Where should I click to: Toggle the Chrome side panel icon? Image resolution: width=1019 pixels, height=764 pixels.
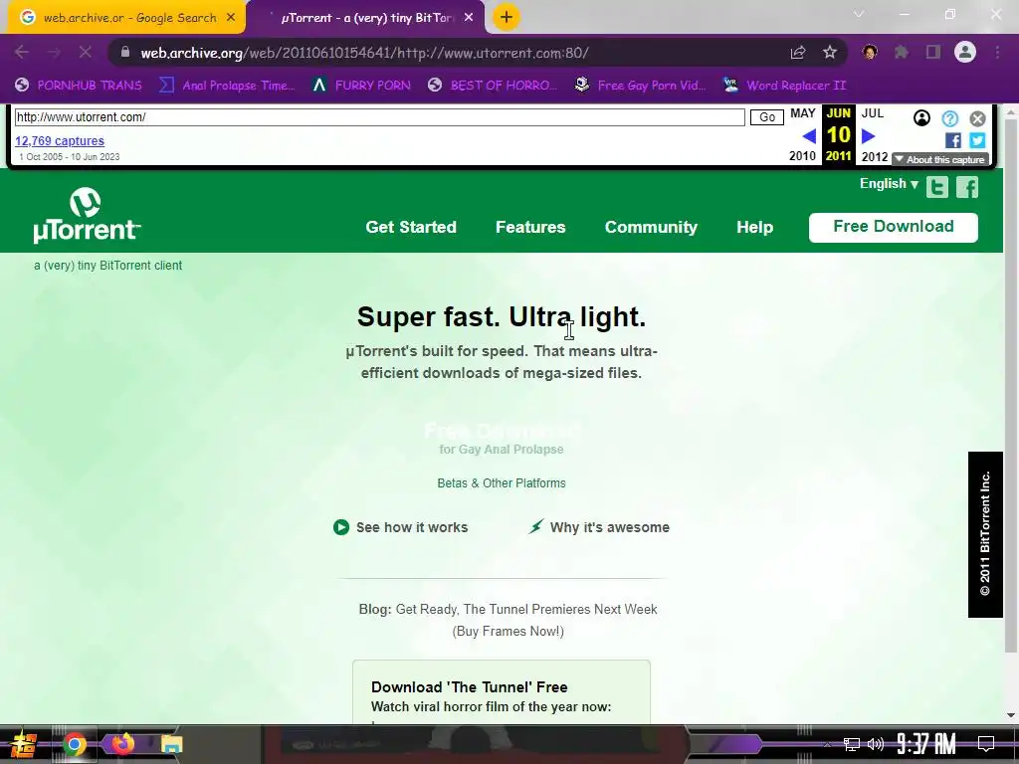(x=933, y=52)
